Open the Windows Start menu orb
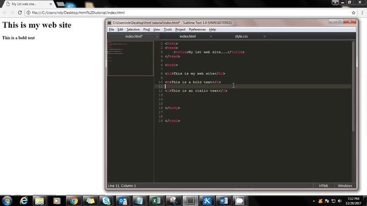The image size is (367, 206). pyautogui.click(x=7, y=200)
